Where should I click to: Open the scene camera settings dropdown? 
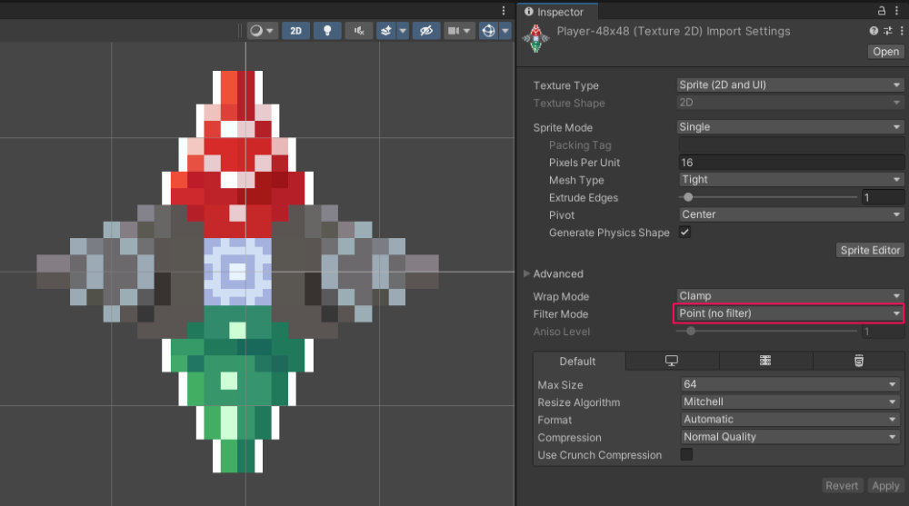pos(459,31)
